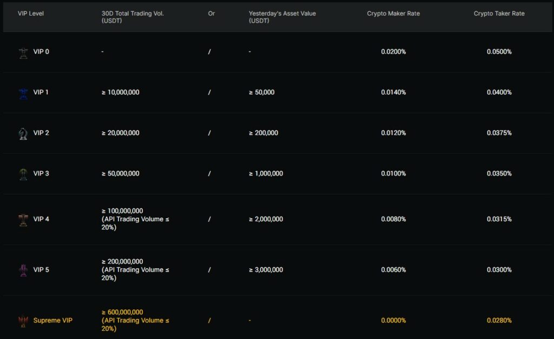Click the 0.0000% Supreme maker rate
The image size is (554, 339).
pyautogui.click(x=393, y=320)
